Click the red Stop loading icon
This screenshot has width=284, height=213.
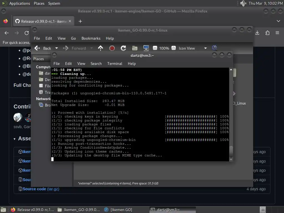pos(112,48)
